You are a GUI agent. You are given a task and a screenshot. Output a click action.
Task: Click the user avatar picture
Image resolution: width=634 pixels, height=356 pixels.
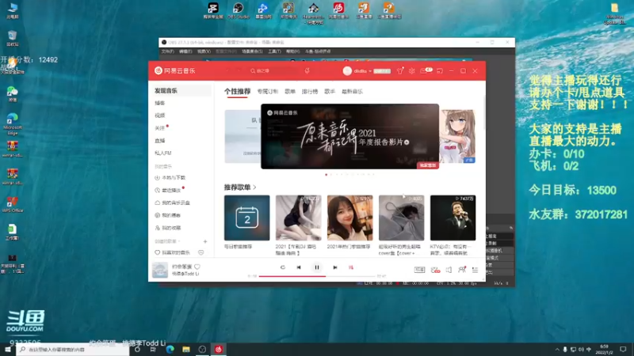click(347, 70)
